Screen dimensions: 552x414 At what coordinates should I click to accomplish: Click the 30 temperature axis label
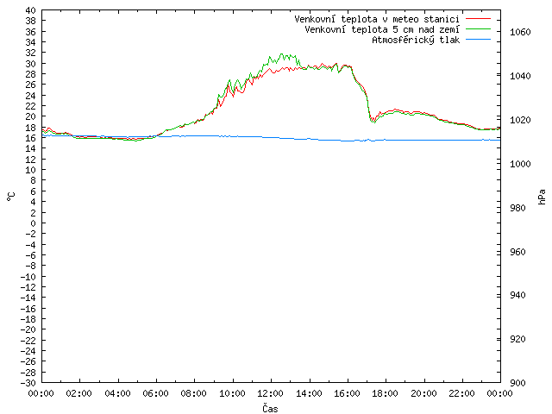tap(31, 64)
